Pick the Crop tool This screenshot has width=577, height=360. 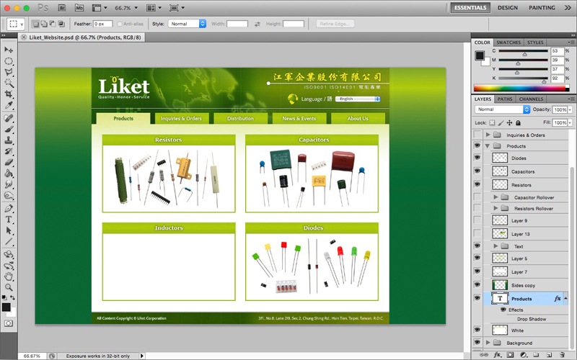tap(9, 94)
